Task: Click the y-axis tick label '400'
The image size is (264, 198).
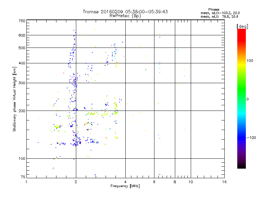Action: point(22,63)
